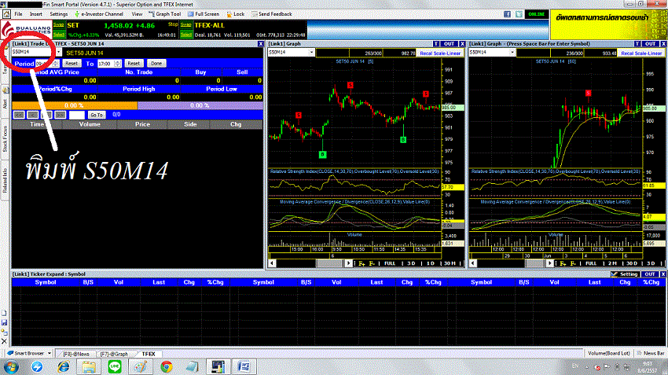Toggle the Volume(Board Lot) status item

pyautogui.click(x=609, y=353)
